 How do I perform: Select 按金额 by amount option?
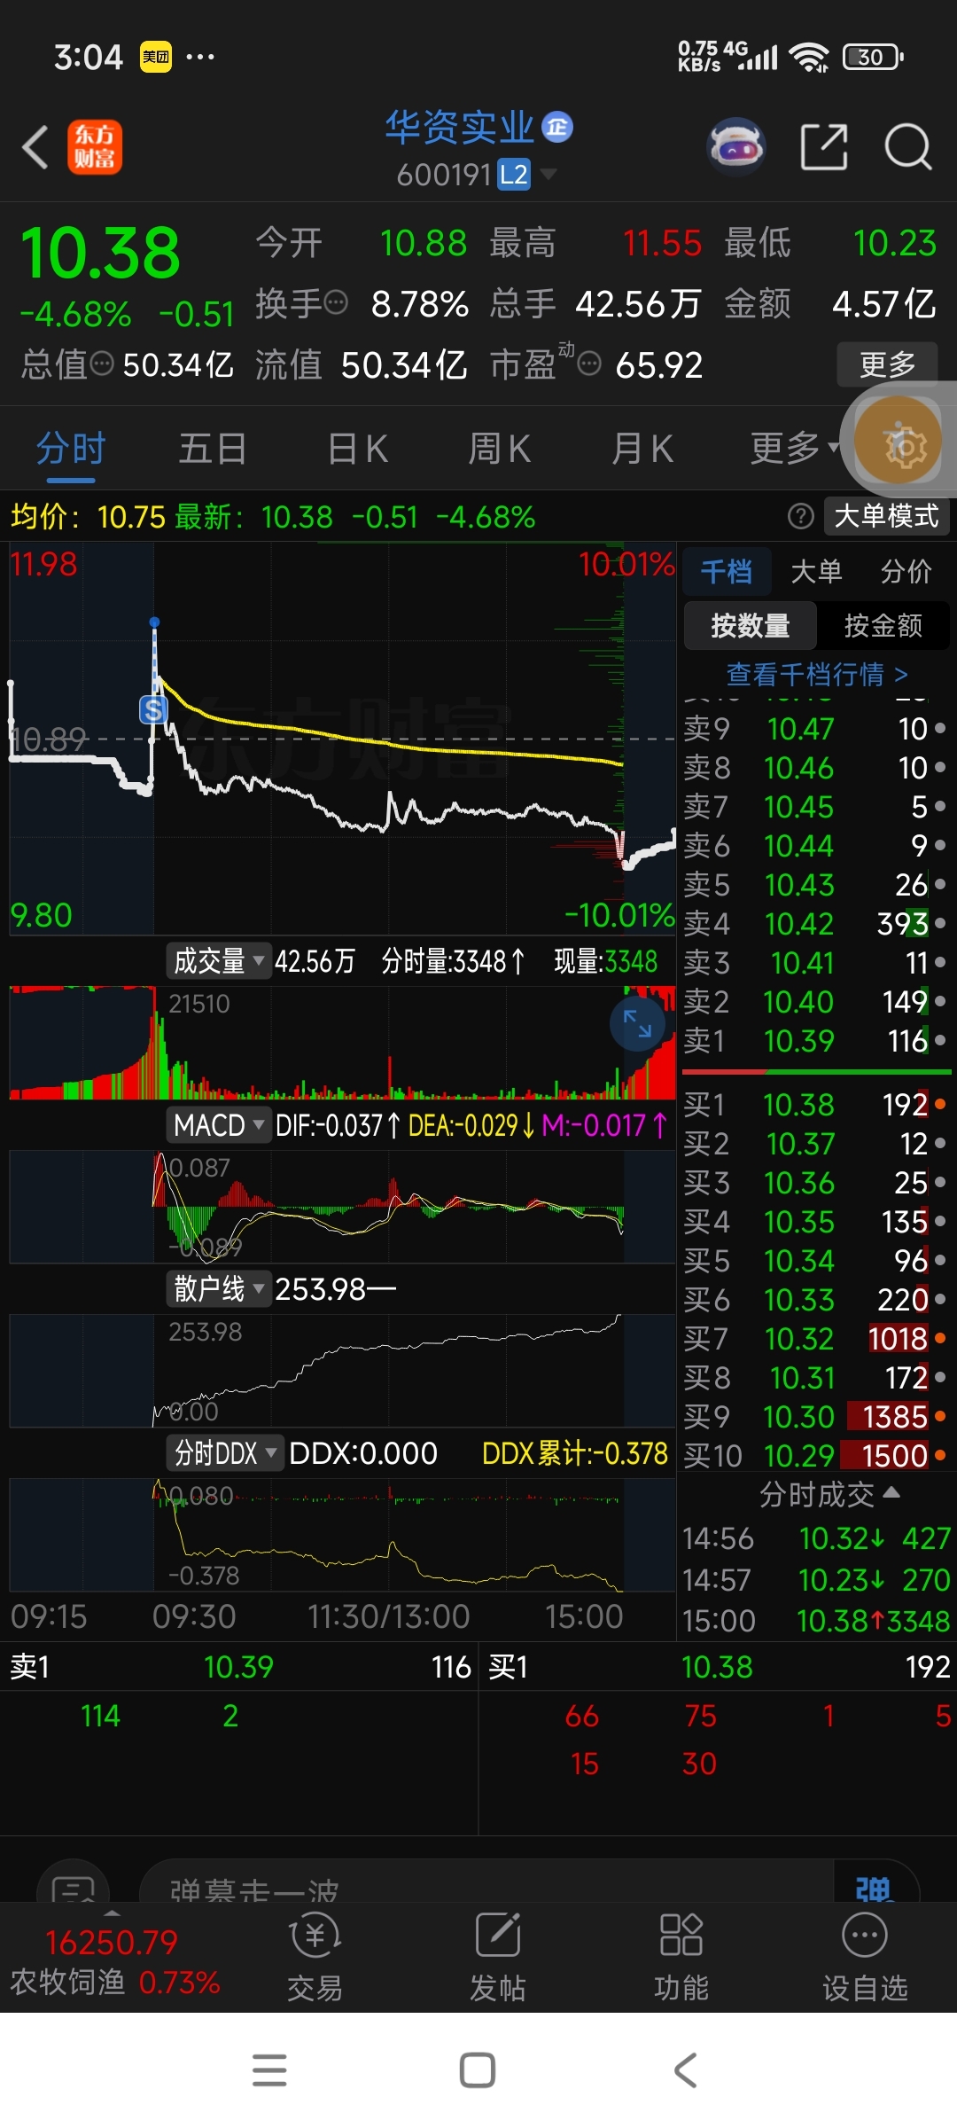883,625
